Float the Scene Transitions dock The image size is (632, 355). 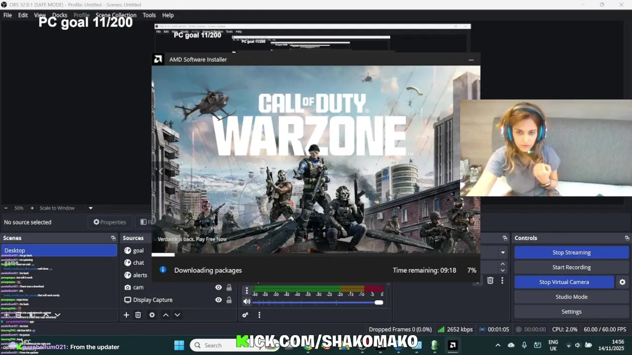tap(505, 238)
